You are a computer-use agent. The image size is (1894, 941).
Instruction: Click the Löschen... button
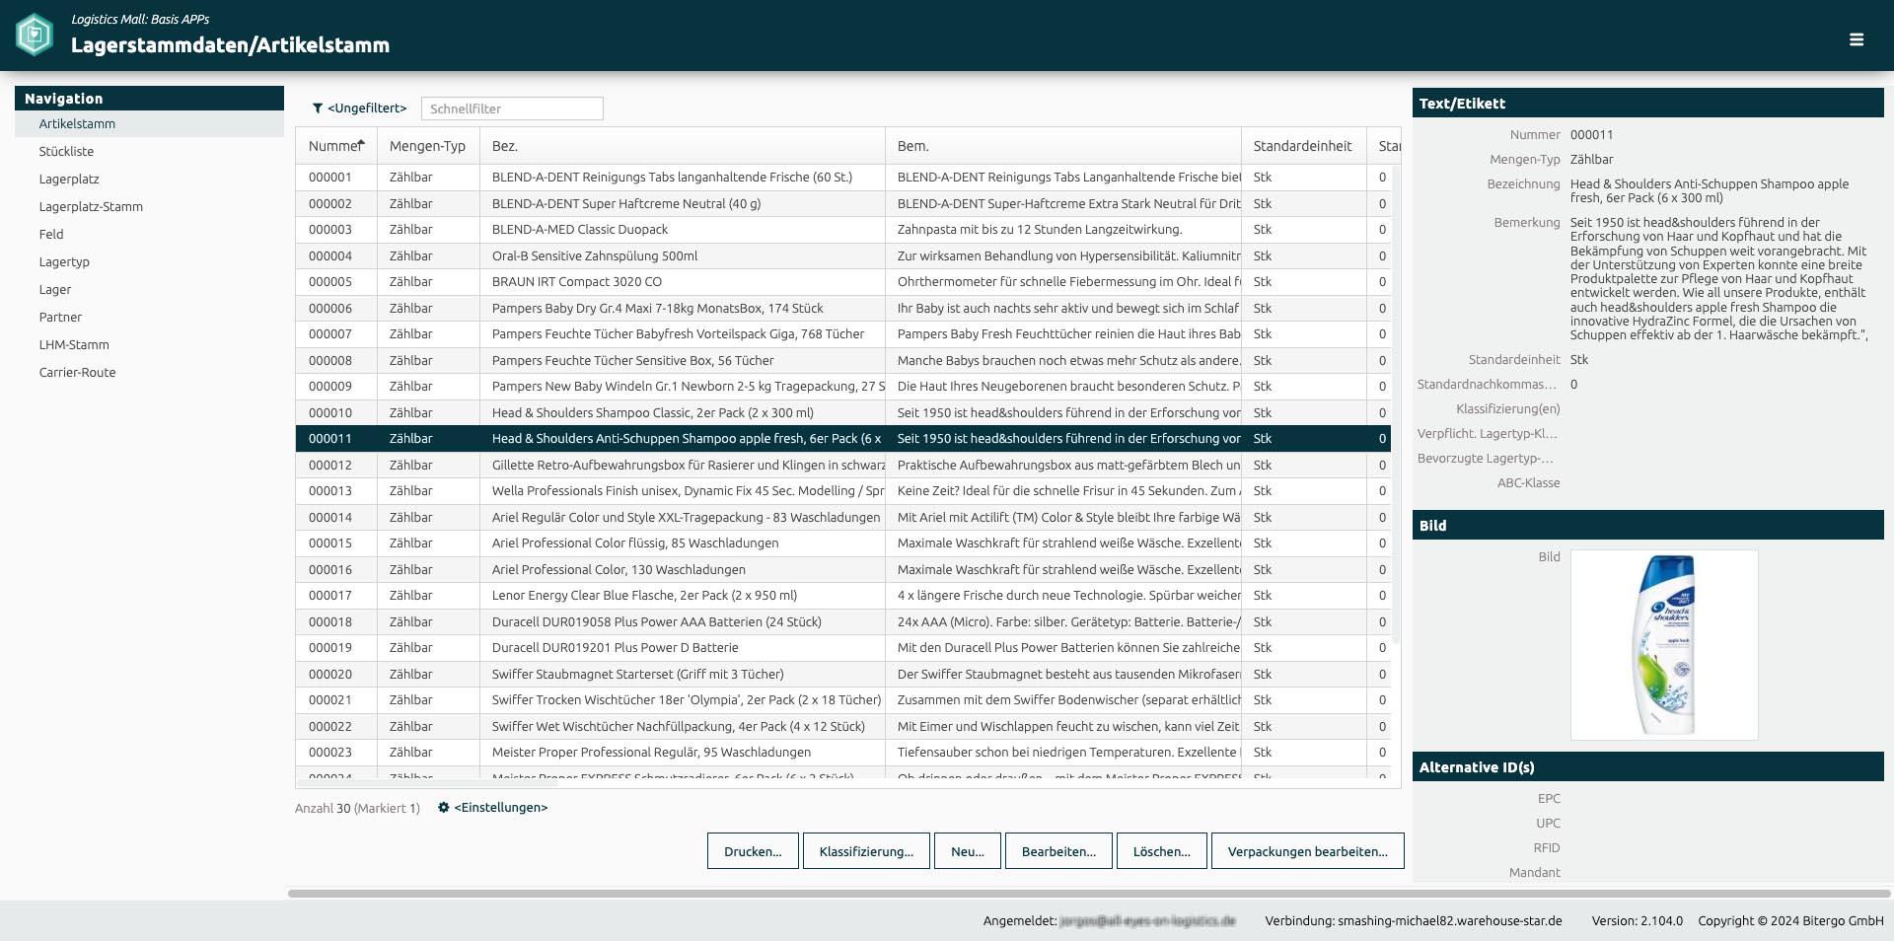[x=1162, y=851]
